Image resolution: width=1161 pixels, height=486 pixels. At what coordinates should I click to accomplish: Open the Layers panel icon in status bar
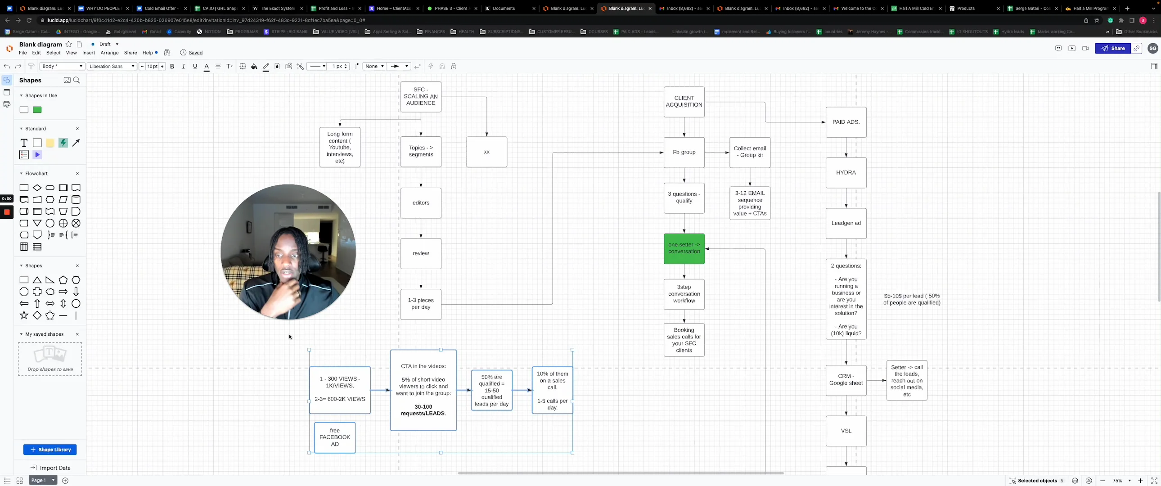click(1075, 481)
